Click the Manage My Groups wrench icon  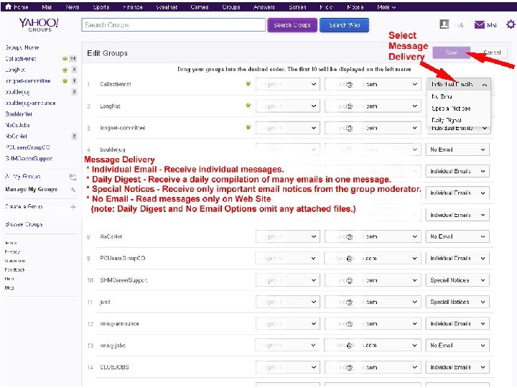click(73, 190)
